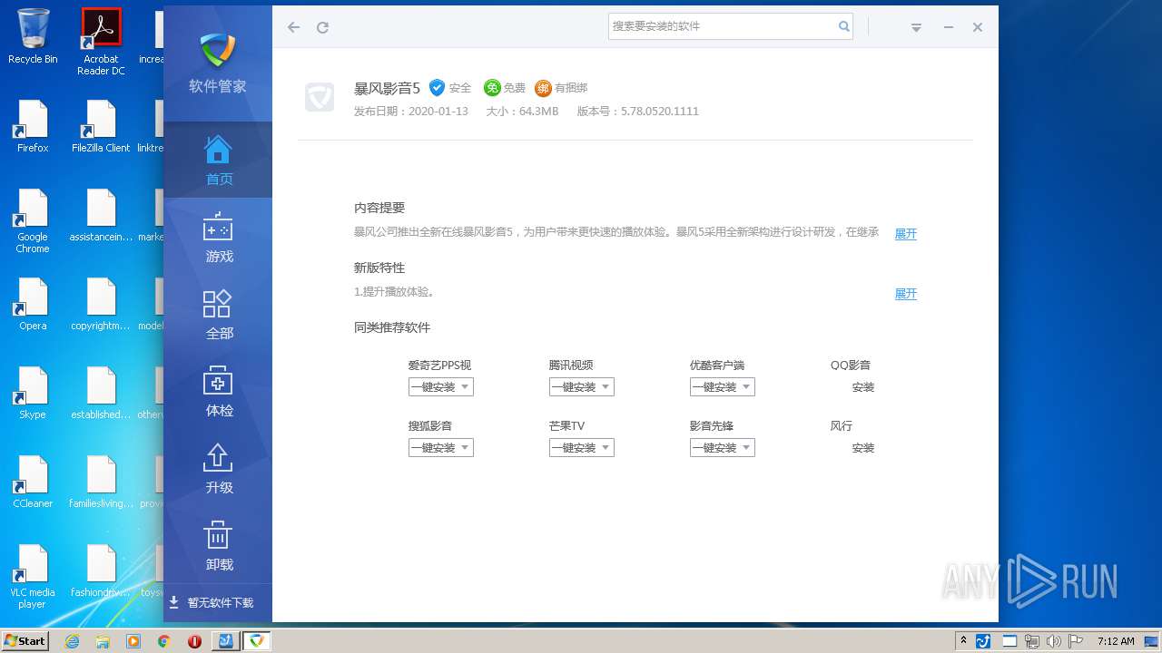1162x653 pixels.
Task: Click 安装 for 风行
Action: [863, 448]
